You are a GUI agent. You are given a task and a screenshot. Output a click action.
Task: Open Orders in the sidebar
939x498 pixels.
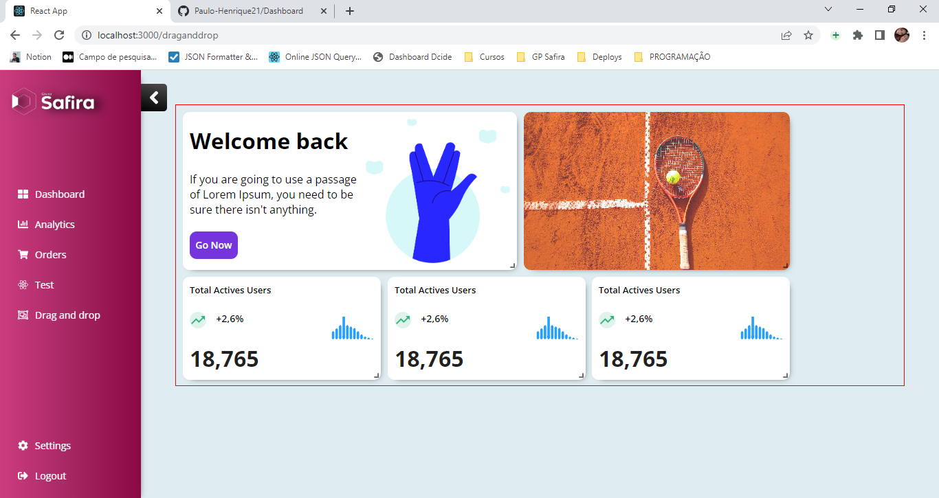(x=42, y=255)
